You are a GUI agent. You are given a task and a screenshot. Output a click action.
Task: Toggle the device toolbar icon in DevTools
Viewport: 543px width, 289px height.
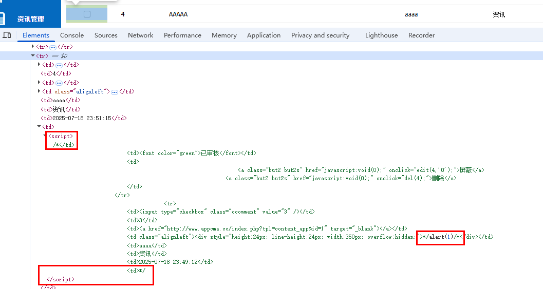coord(7,35)
